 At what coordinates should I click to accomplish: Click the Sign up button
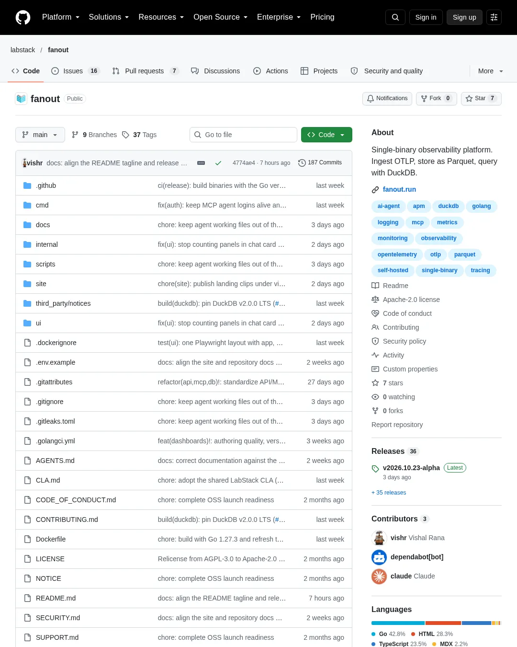click(x=464, y=17)
